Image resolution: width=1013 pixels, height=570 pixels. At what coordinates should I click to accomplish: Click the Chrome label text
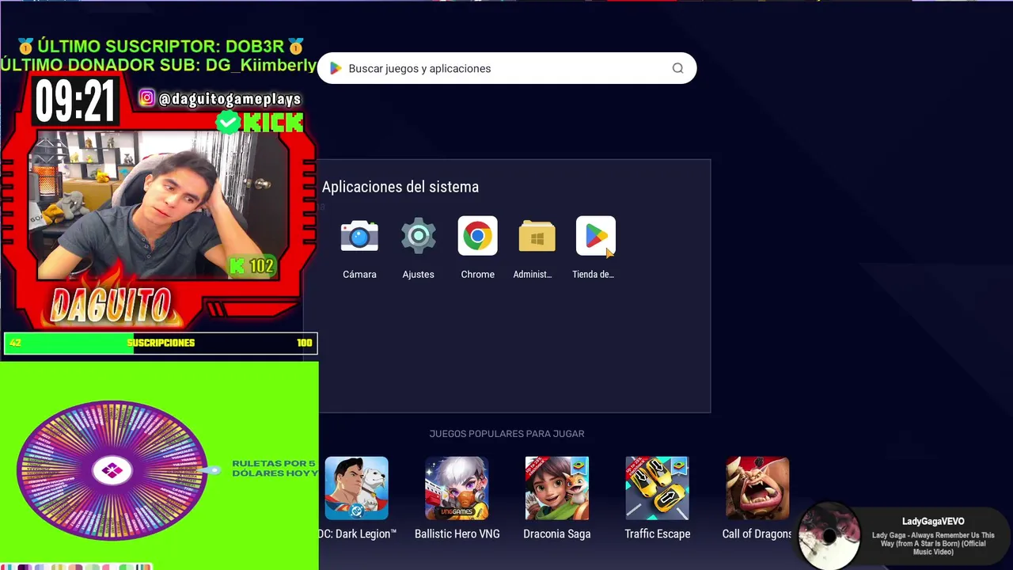point(477,274)
